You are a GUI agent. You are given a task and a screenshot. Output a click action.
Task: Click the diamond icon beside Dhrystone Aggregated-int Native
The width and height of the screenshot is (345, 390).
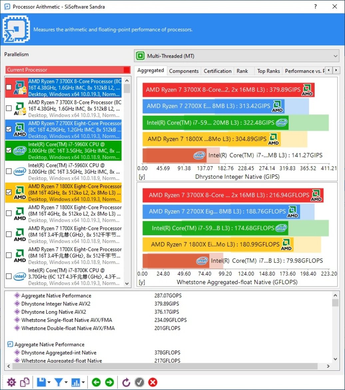[x=17, y=352]
